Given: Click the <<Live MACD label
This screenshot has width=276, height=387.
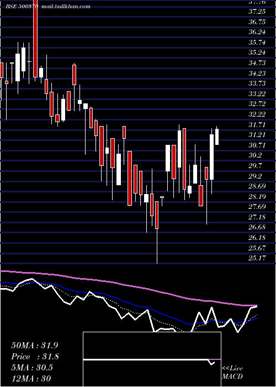Looking at the screenshot, I should [232, 373].
